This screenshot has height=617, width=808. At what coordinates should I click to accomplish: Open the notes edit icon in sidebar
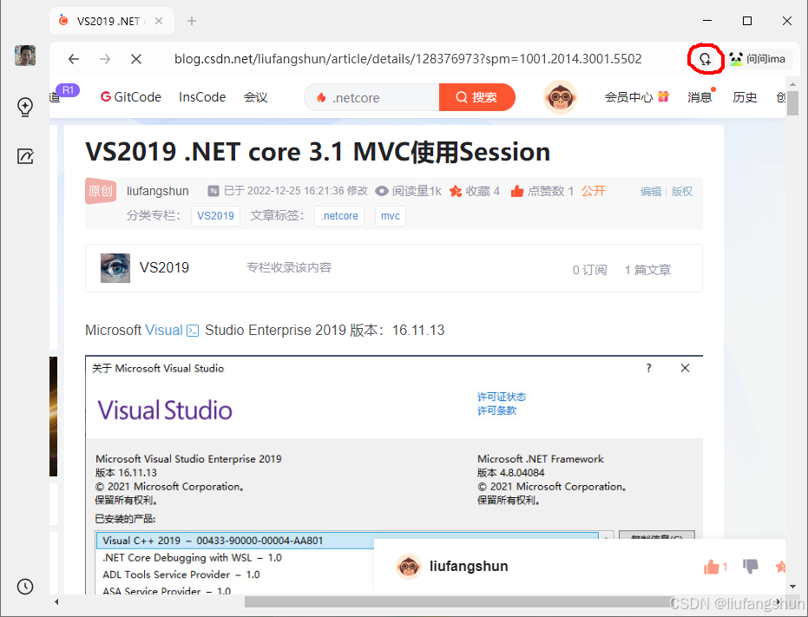[25, 156]
